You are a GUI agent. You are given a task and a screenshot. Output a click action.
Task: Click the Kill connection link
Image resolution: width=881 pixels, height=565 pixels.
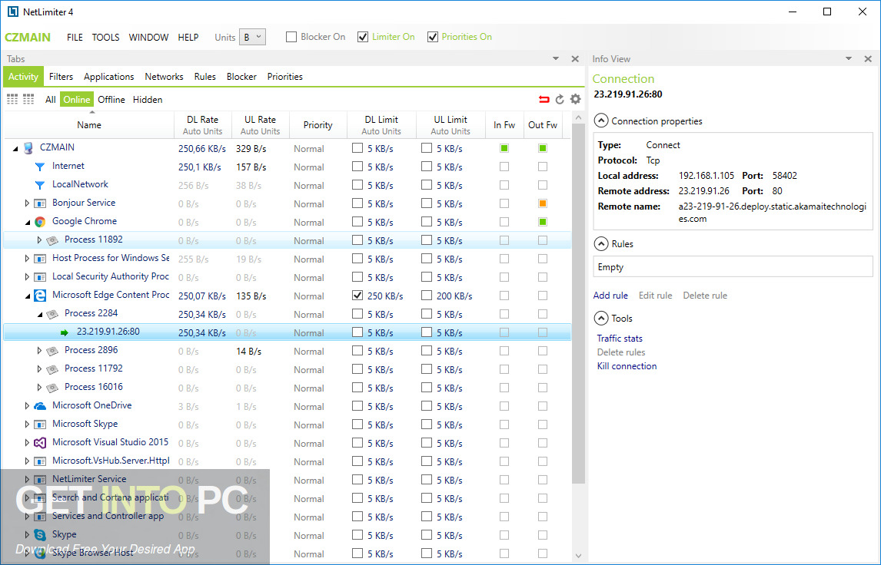[627, 366]
